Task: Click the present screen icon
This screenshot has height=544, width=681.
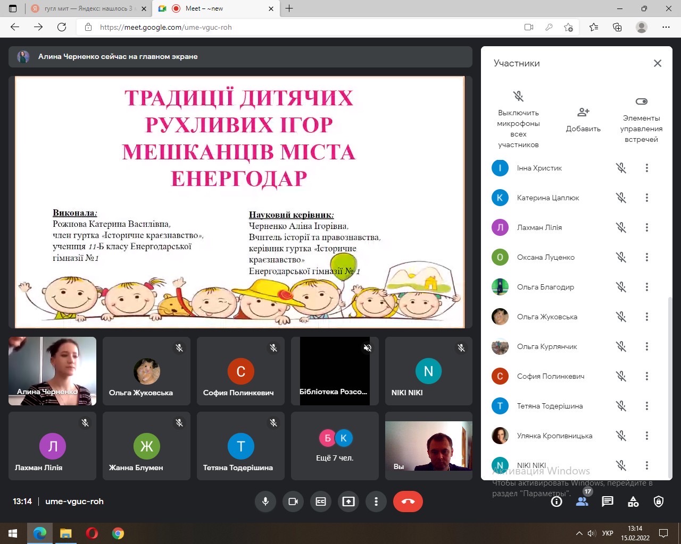Action: (x=348, y=501)
